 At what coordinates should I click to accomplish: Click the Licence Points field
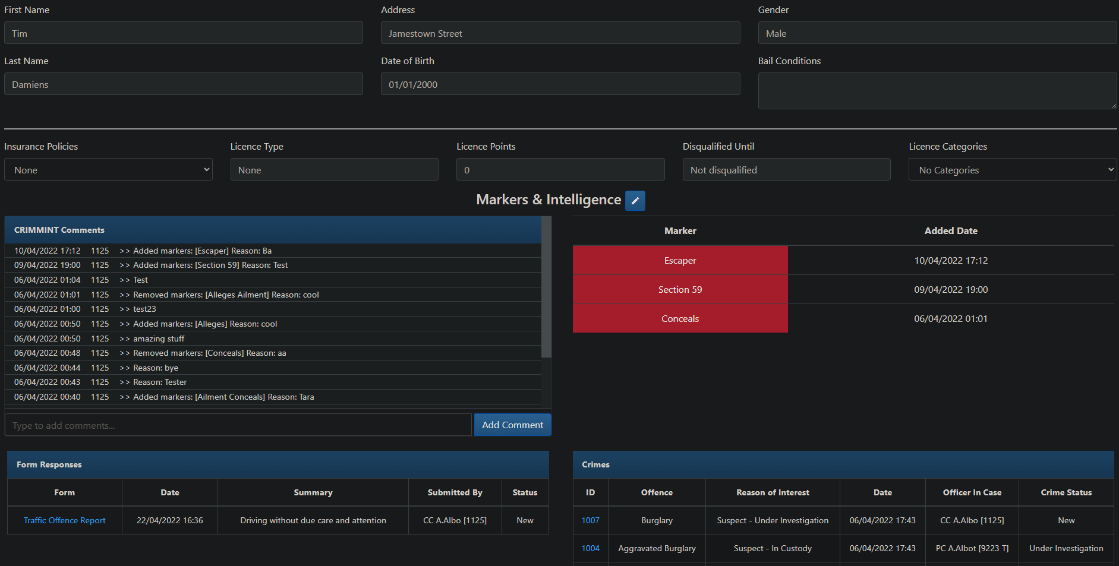(560, 170)
